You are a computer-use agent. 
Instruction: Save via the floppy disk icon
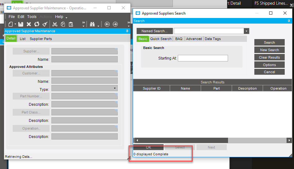[x=21, y=24]
